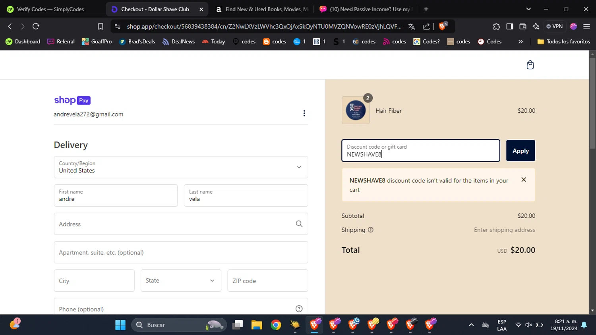Open the Brad'sDeals bookmark
Image resolution: width=596 pixels, height=335 pixels.
click(x=137, y=41)
